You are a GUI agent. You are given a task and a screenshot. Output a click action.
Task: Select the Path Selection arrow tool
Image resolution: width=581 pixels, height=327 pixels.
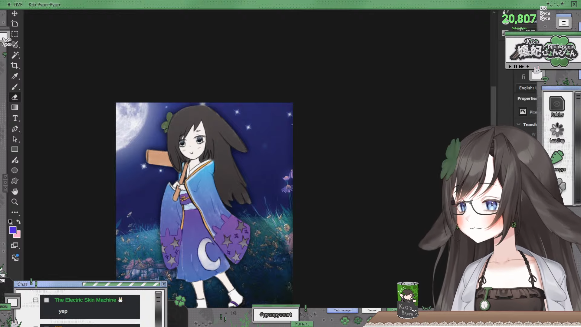click(x=15, y=139)
